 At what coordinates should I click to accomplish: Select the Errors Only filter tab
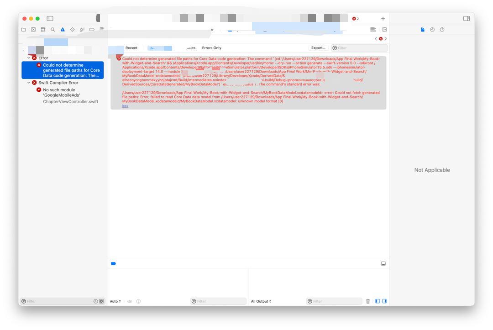coord(212,48)
